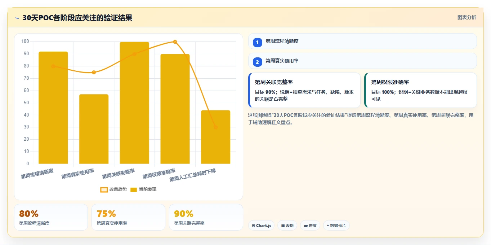
Task: Open the 第周权限准确率 target card
Action: [x=420, y=90]
